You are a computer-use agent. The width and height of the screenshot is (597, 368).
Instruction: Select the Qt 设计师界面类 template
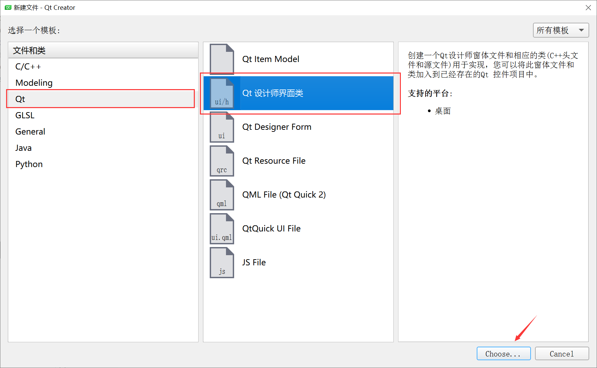(298, 93)
